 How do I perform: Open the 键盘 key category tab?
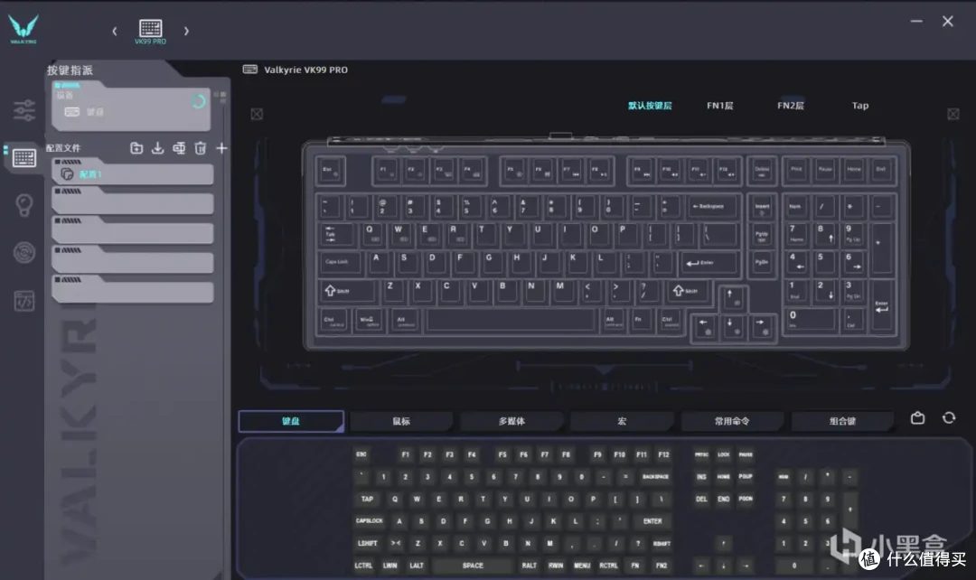click(x=291, y=421)
